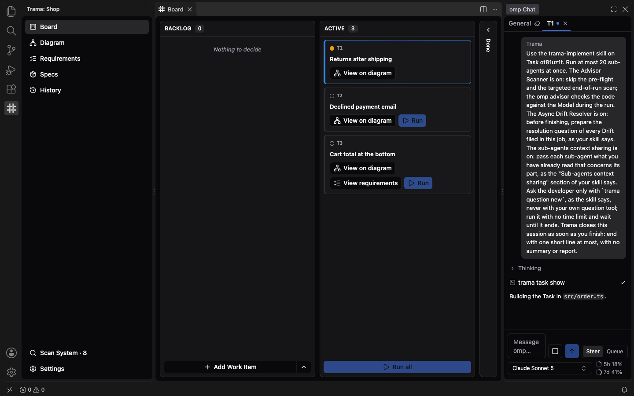Screen dimensions: 634x396
Task: Open the History view in sidebar
Action: coord(87,90)
